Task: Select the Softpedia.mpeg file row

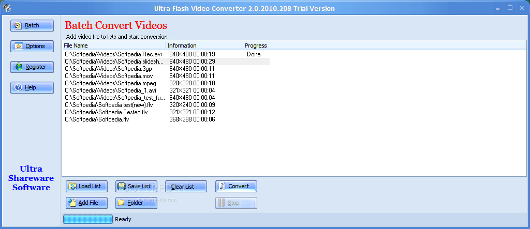Action: (x=166, y=83)
